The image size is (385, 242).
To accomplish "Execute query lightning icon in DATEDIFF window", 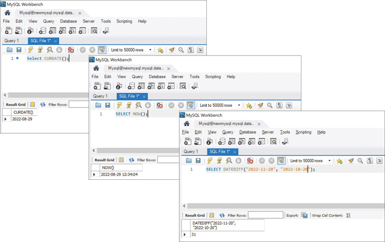I will [210, 161].
